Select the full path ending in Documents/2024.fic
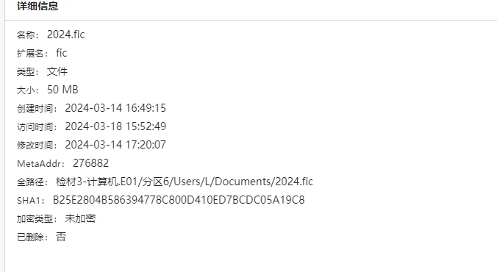Screen dimensions: 497x272 tap(185, 182)
